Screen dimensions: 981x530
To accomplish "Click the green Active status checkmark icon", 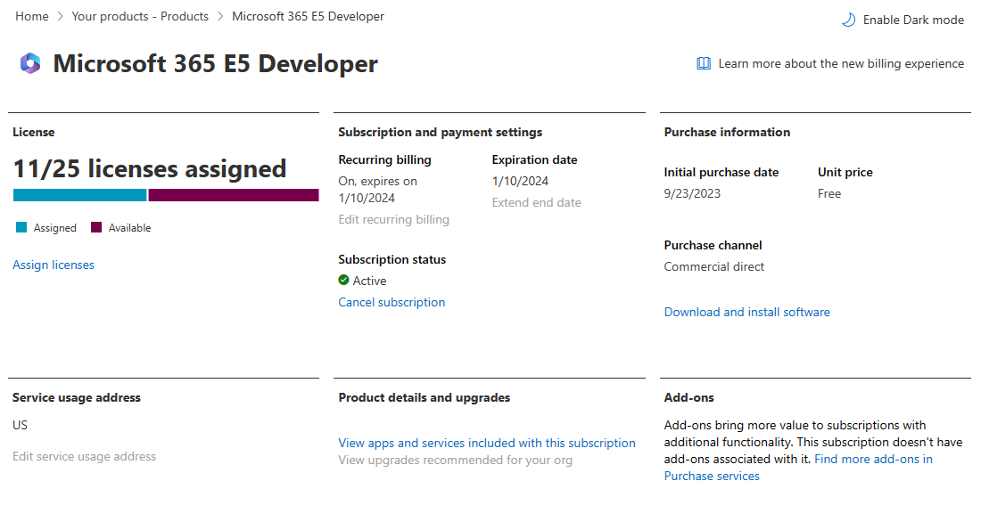I will [343, 280].
